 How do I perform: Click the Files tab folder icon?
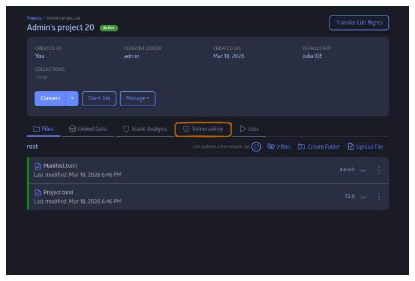click(36, 129)
